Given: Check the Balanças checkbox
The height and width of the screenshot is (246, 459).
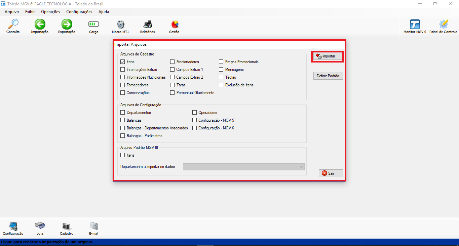Looking at the screenshot, I should [x=123, y=120].
